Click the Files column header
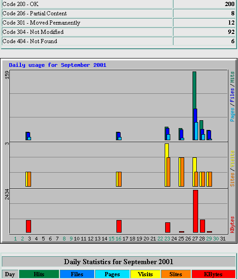The image size is (238, 279). coord(77,274)
